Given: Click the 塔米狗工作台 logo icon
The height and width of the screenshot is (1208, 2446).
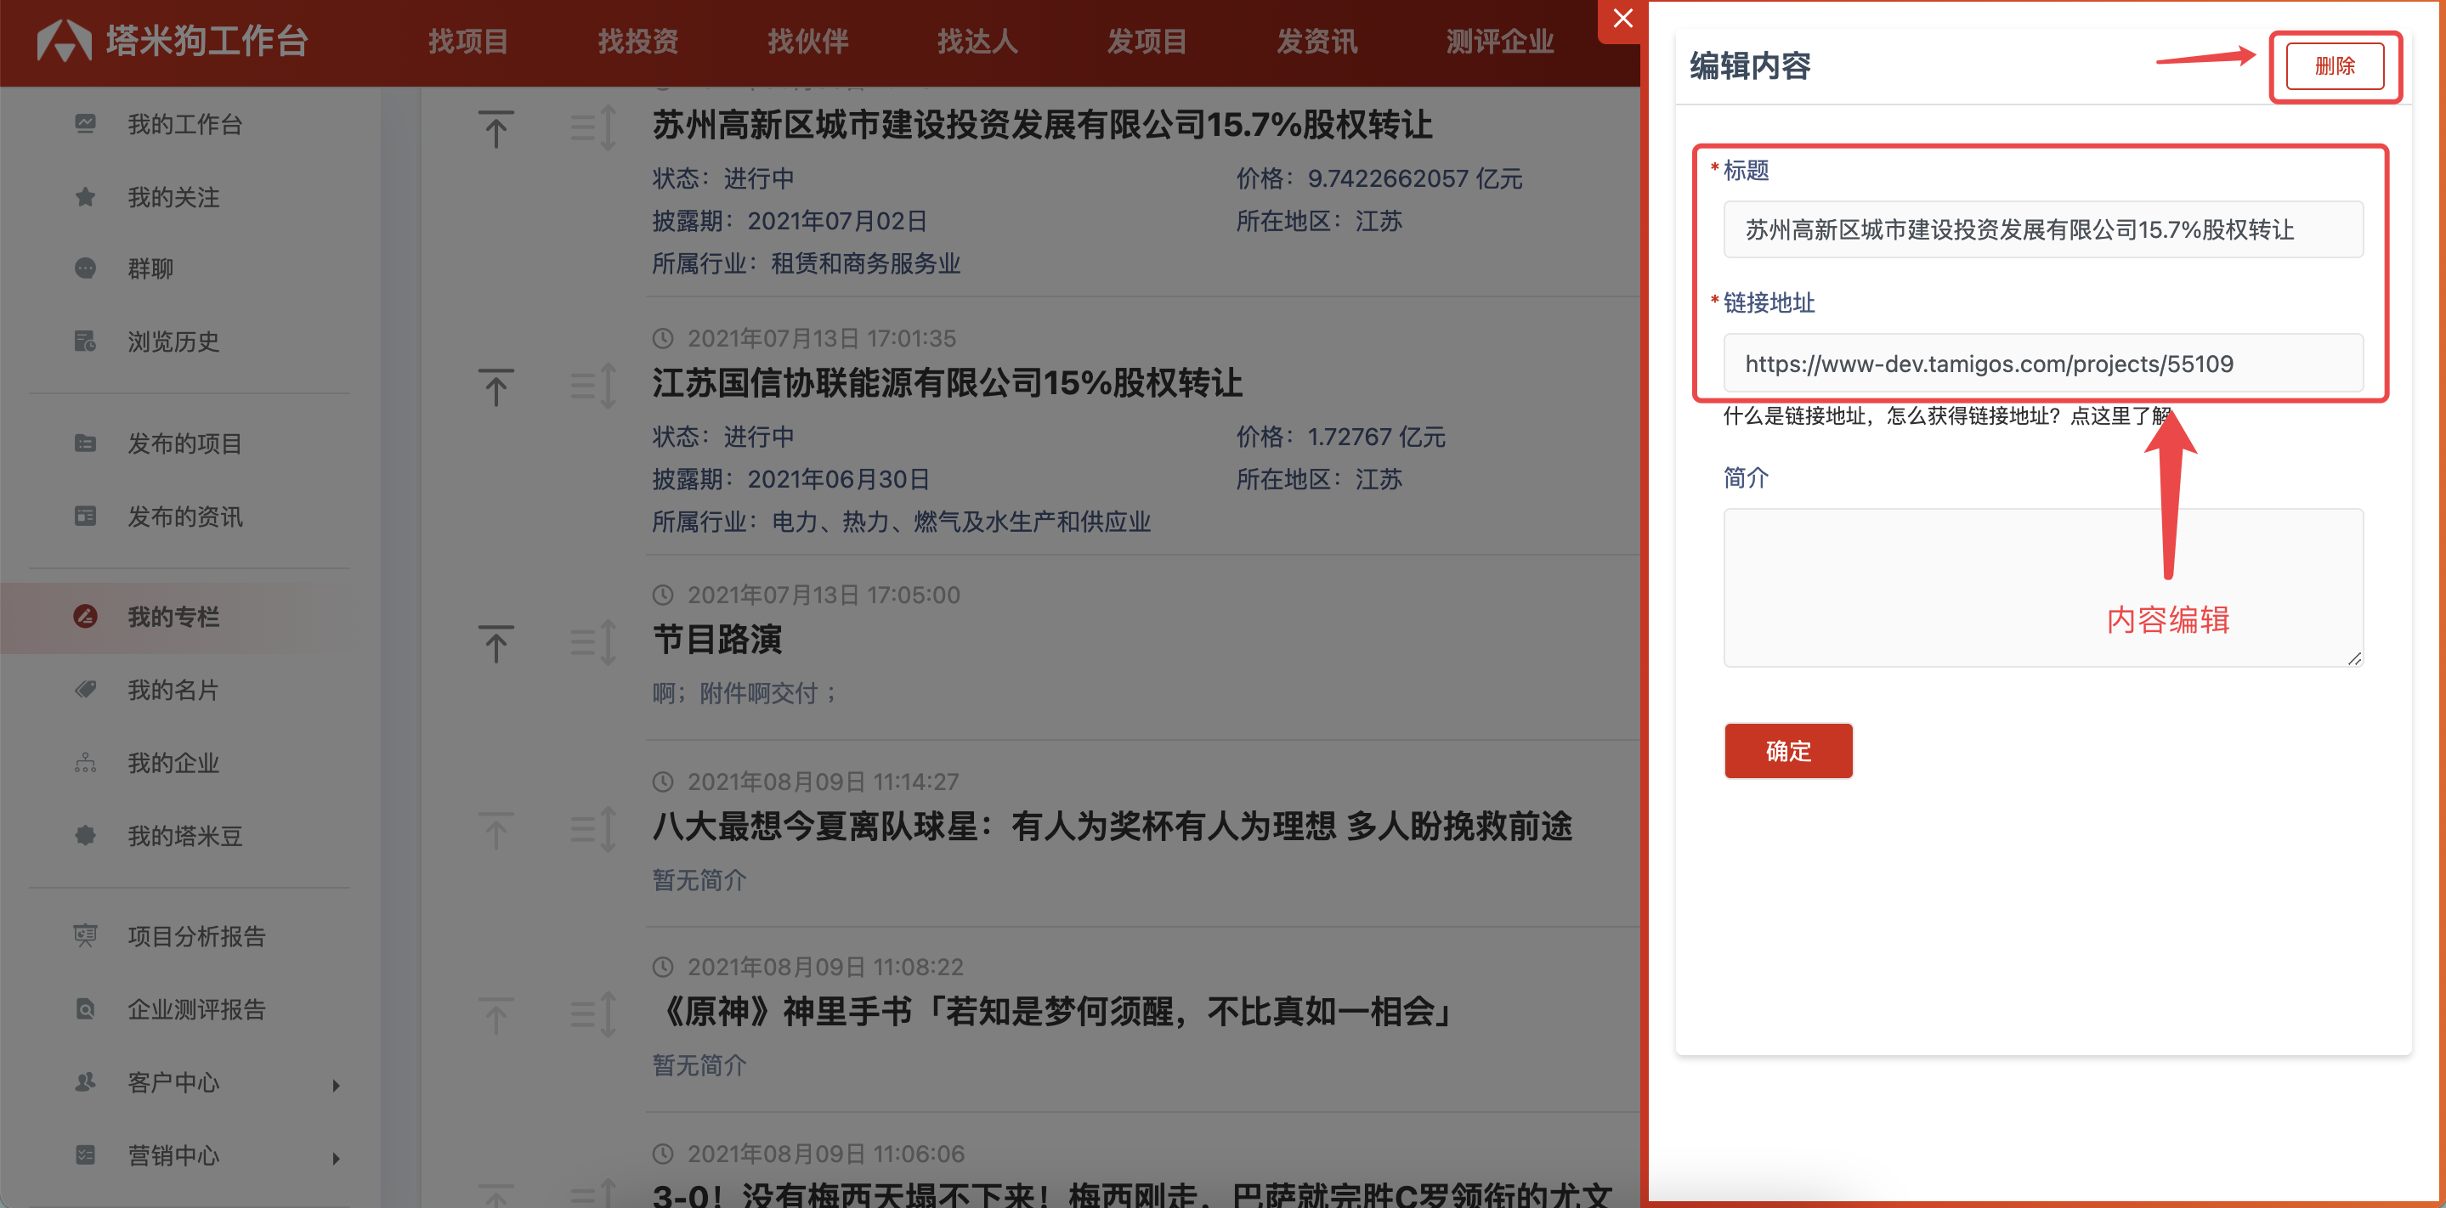Looking at the screenshot, I should [64, 41].
